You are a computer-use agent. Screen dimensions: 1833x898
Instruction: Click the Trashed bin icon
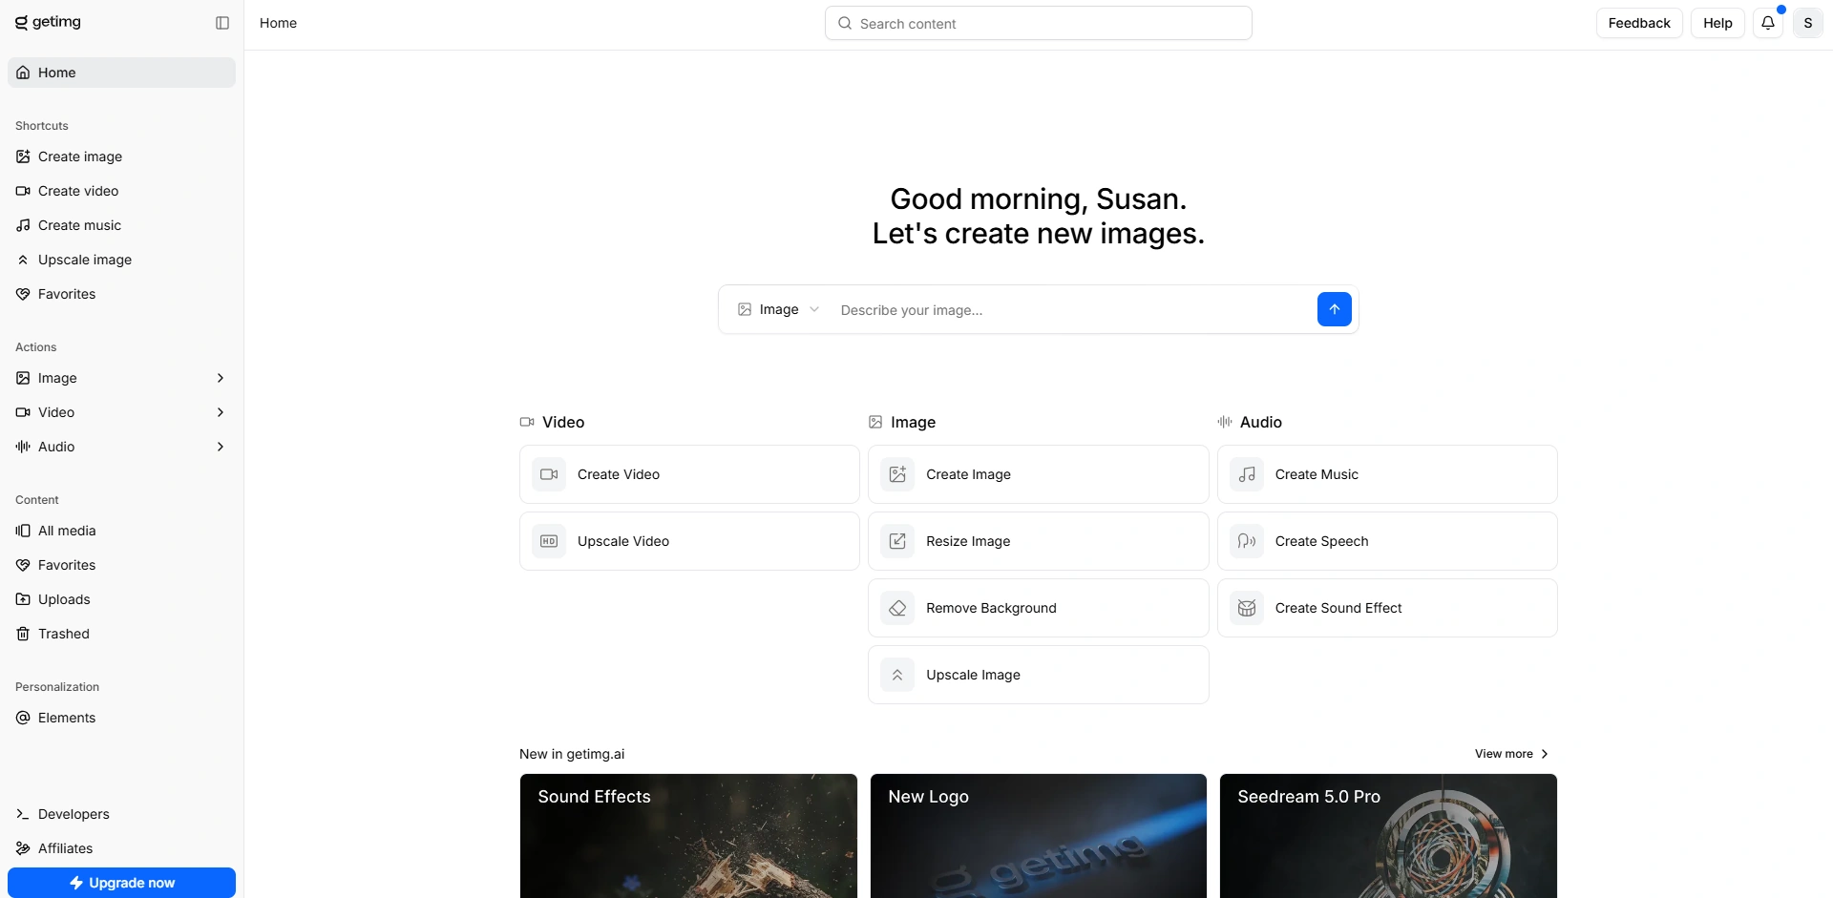(23, 634)
